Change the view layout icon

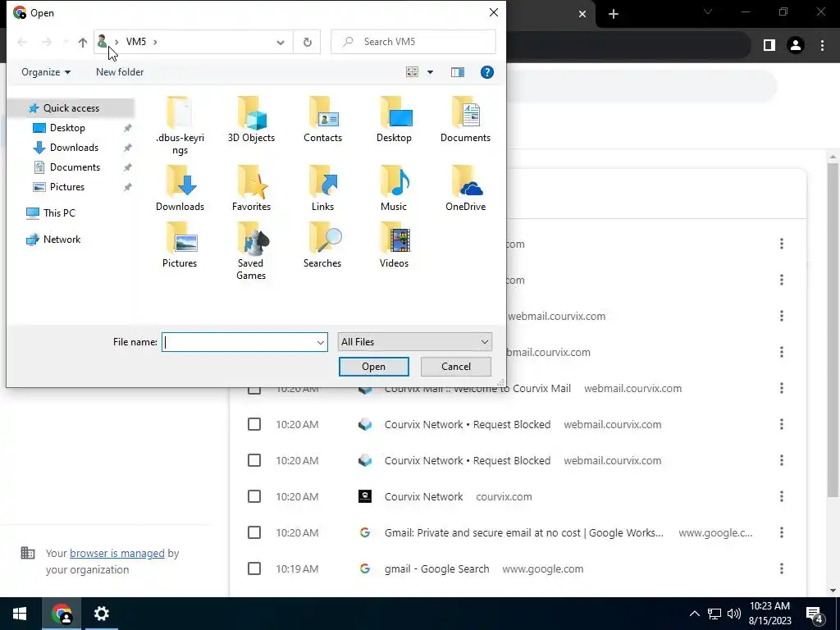pyautogui.click(x=412, y=72)
